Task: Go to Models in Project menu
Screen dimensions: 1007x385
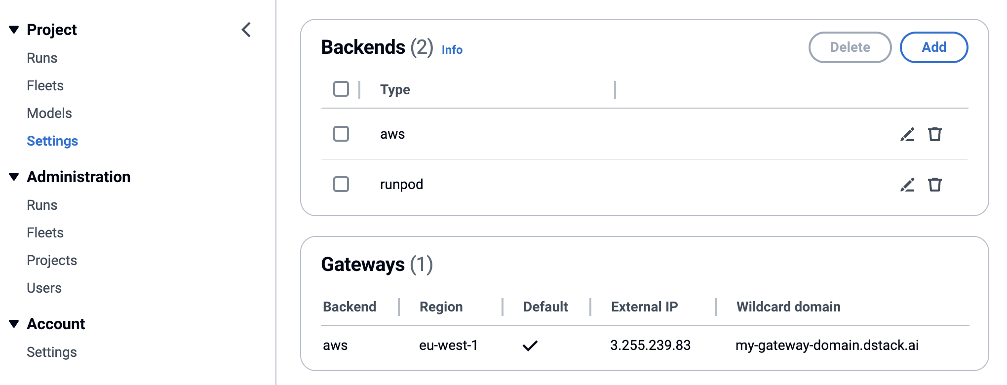Action: (49, 113)
